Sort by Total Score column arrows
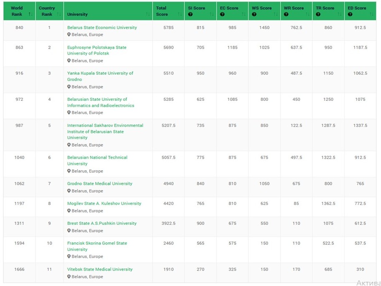381x286 pixels. pos(180,15)
